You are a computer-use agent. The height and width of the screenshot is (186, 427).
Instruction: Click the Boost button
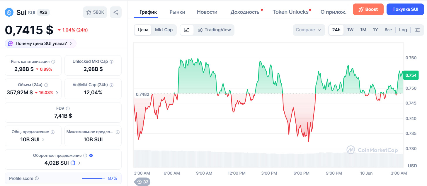368,9
